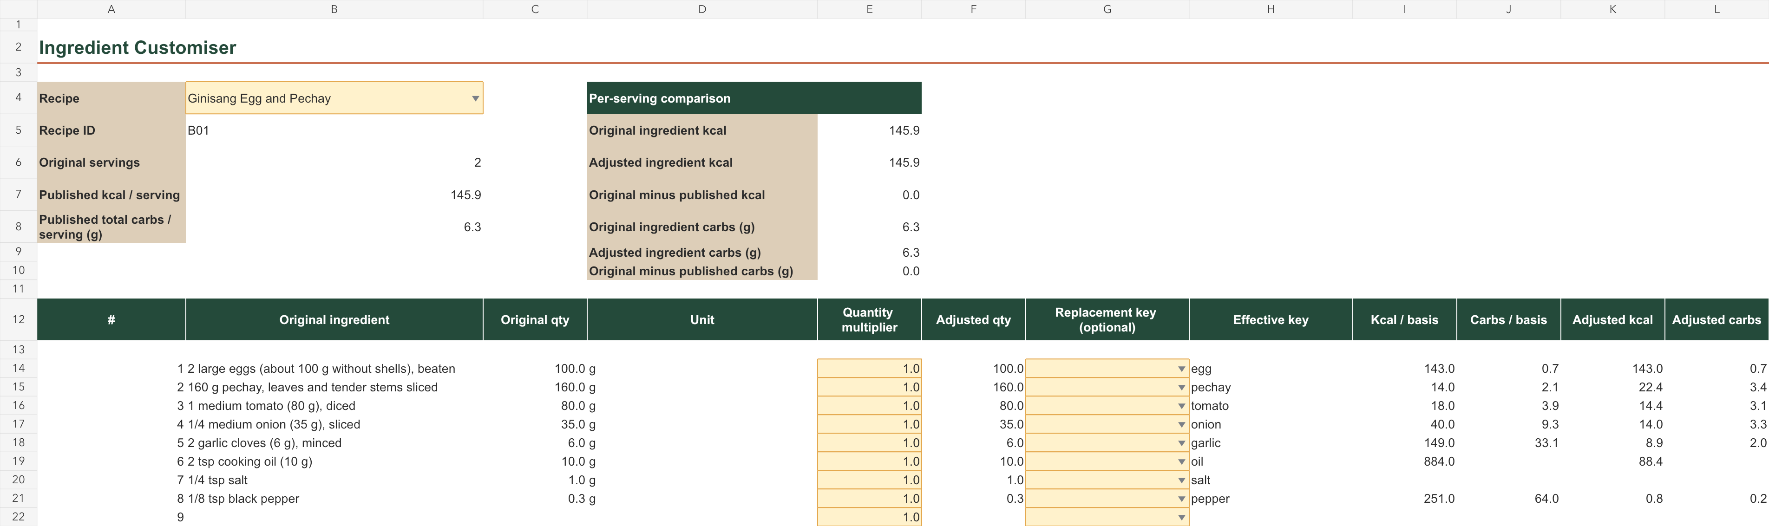Select quantity multiplier cell for cooking oil row
1769x526 pixels.
tap(869, 461)
